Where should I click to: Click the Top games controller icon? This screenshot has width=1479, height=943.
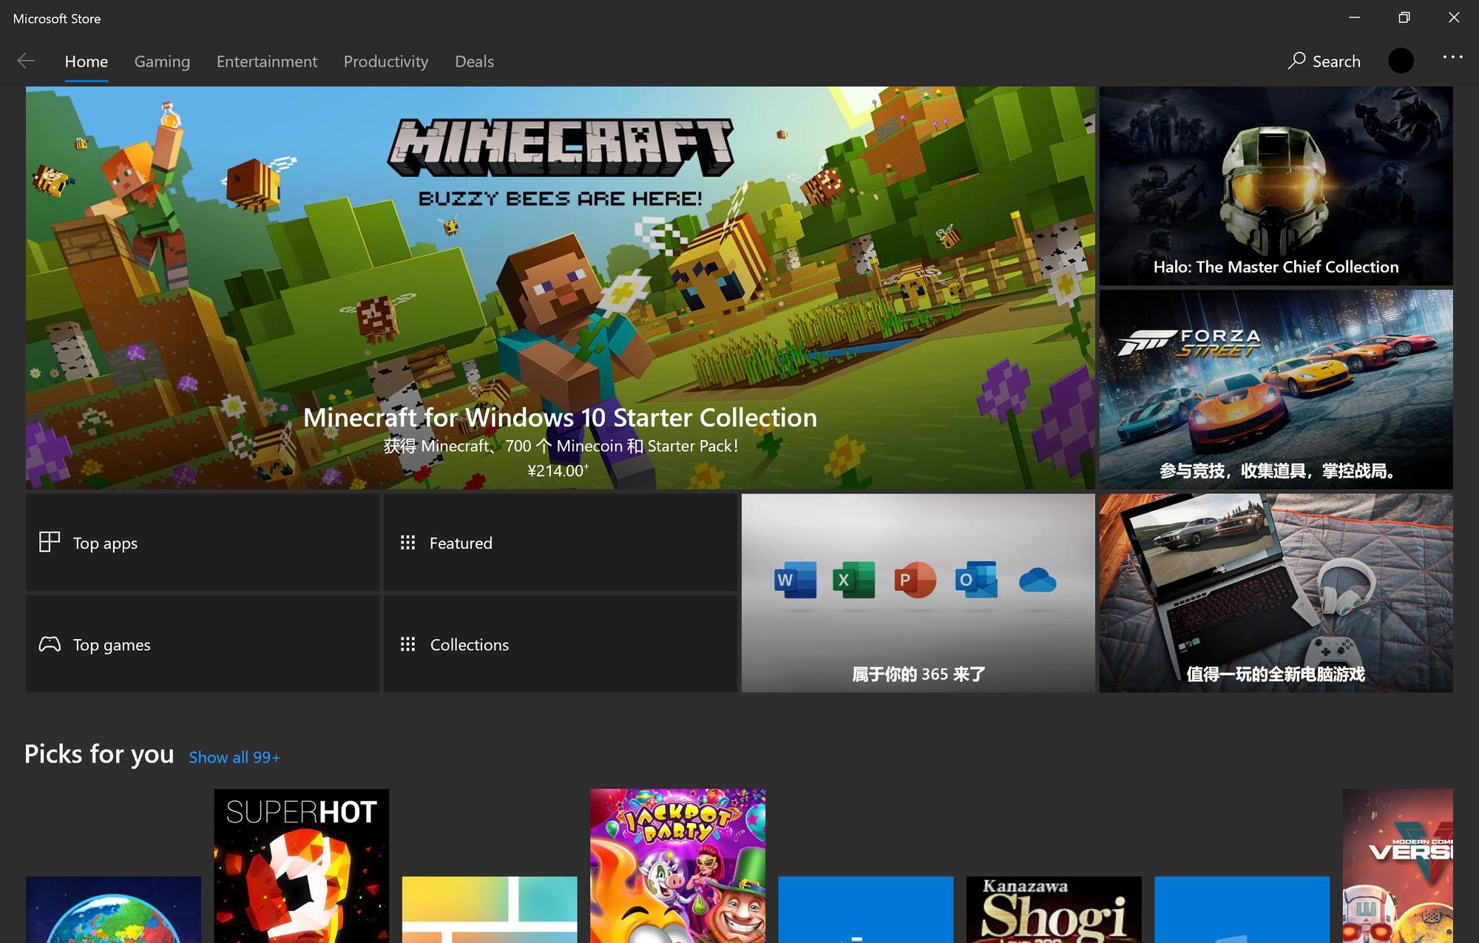[50, 644]
